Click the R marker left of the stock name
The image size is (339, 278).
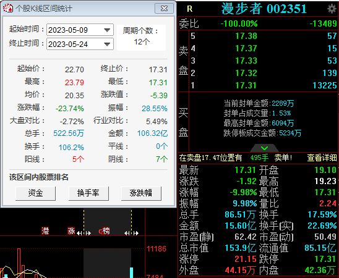tap(190, 9)
